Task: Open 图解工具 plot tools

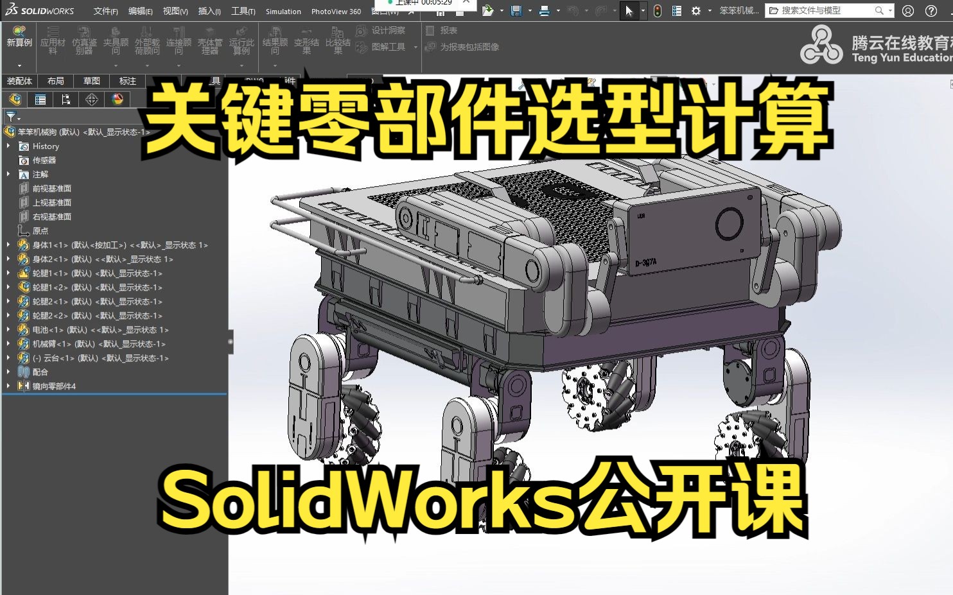Action: 381,47
